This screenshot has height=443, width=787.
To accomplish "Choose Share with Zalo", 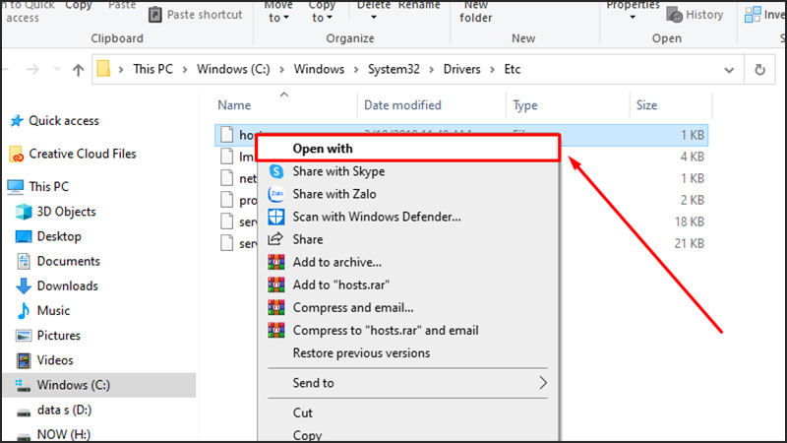I will tap(334, 194).
